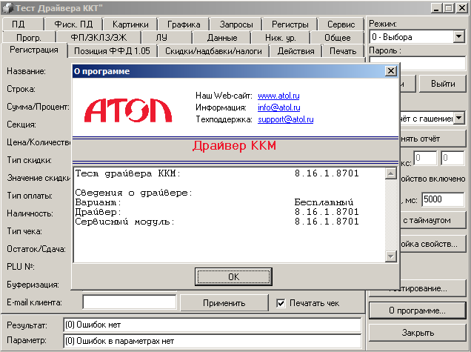Select the Ниж. ур. tab

tap(280, 38)
